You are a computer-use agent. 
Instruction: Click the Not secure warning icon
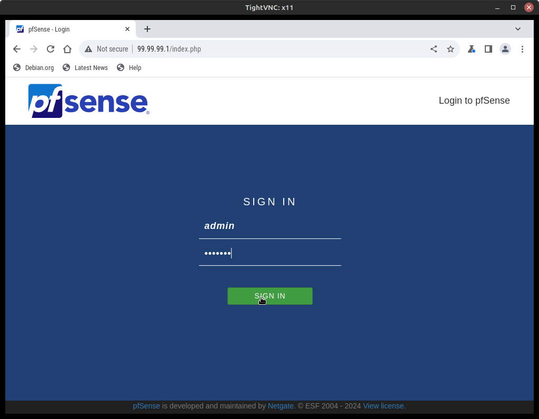pyautogui.click(x=88, y=49)
